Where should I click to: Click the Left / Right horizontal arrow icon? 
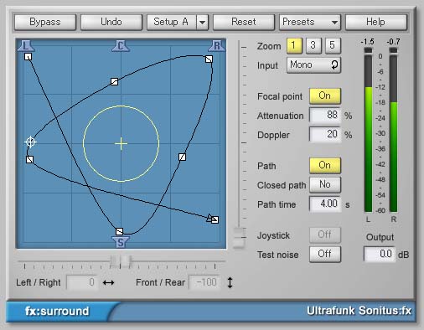tap(108, 282)
